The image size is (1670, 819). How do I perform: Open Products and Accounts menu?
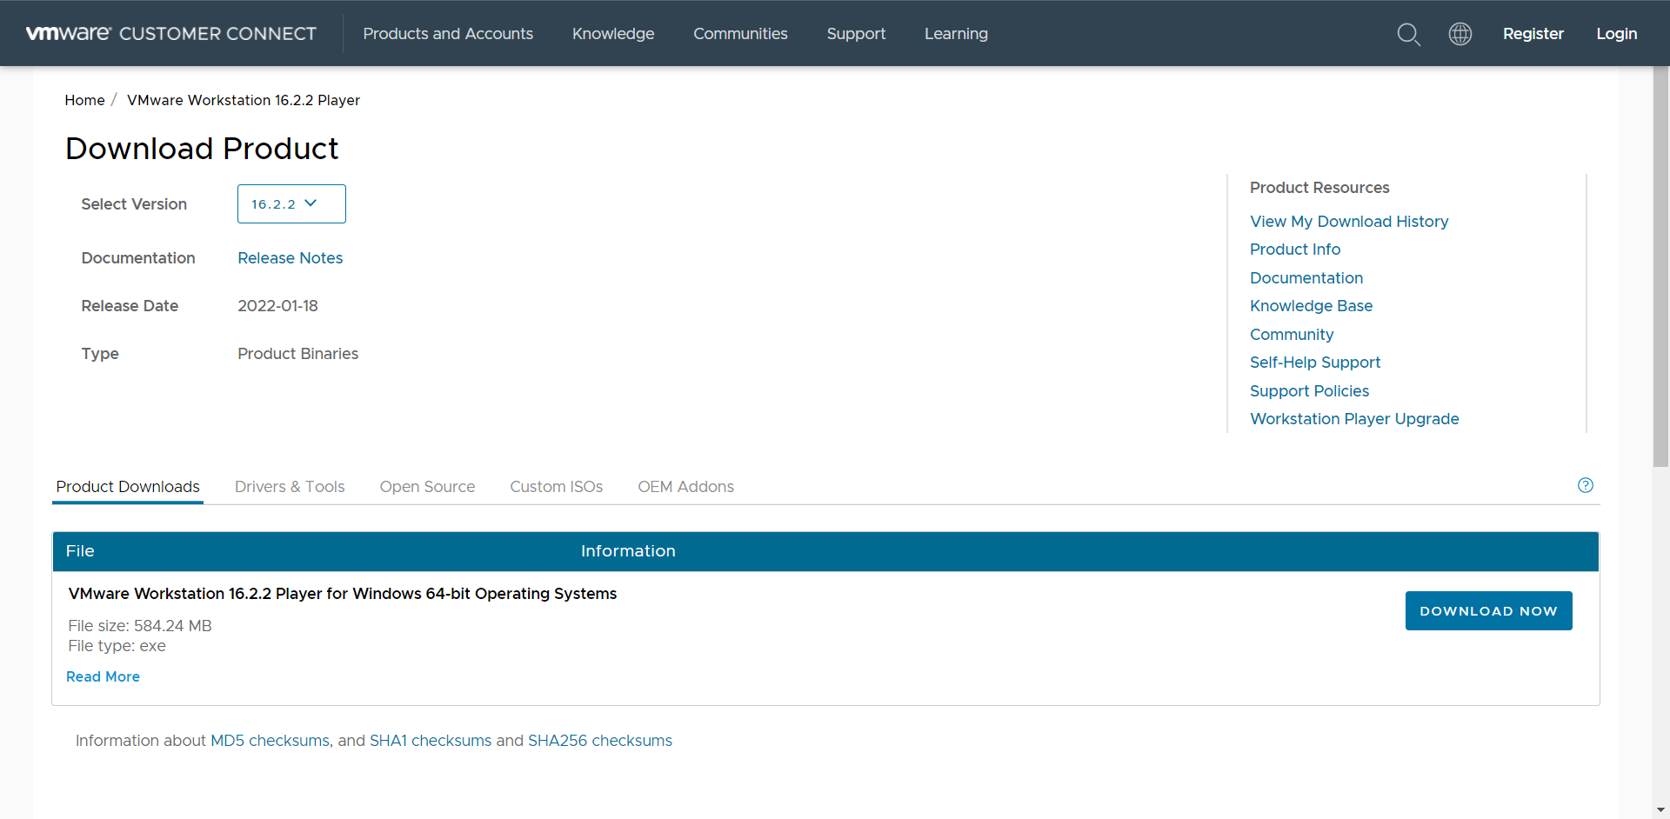(448, 34)
